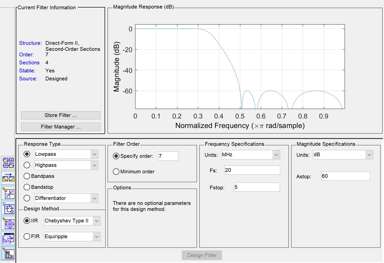This screenshot has width=384, height=263.
Task: Open the Design Filter sidebar icon
Action: 8,253
